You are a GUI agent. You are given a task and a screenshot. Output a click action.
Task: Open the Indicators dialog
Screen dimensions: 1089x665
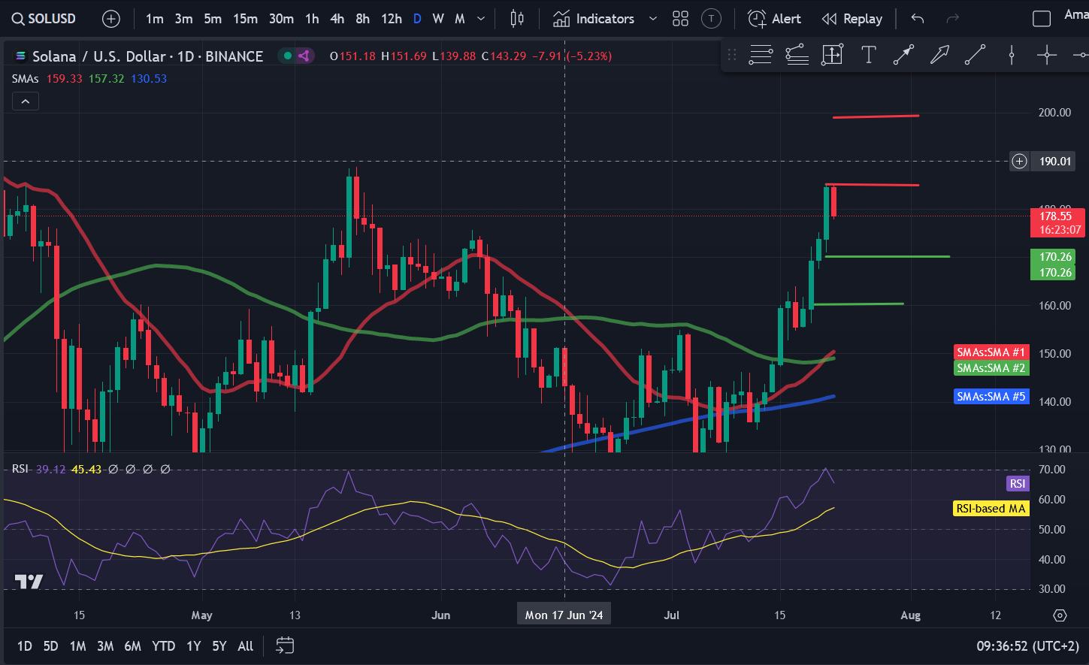pos(594,19)
